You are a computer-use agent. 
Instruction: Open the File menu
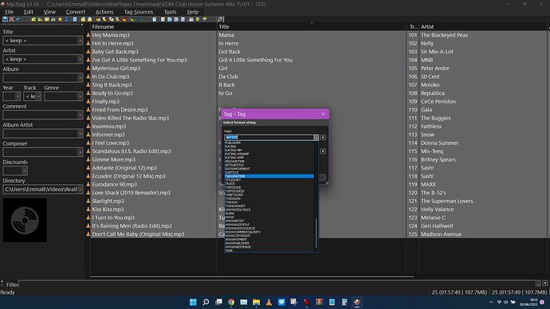[x=10, y=12]
